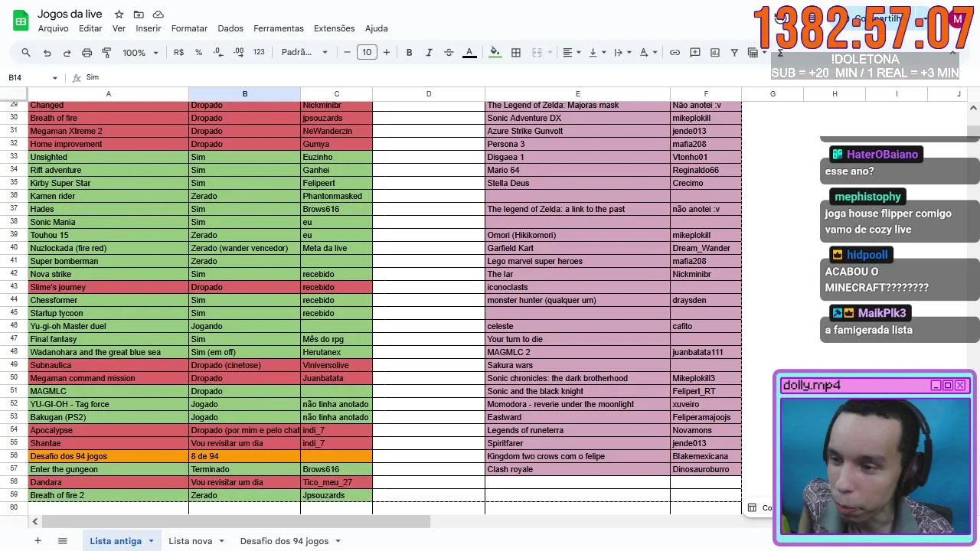Click the Redo arrow in toolbar
980x551 pixels.
67,53
